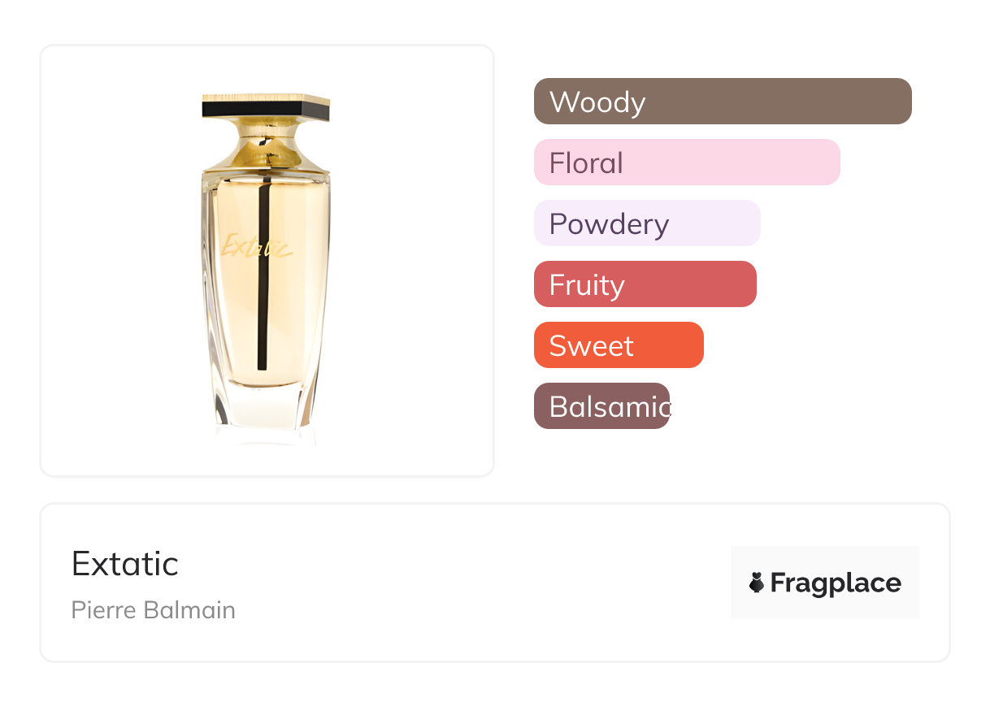The height and width of the screenshot is (702, 990).
Task: Select the Woody accord bar
Action: click(722, 102)
